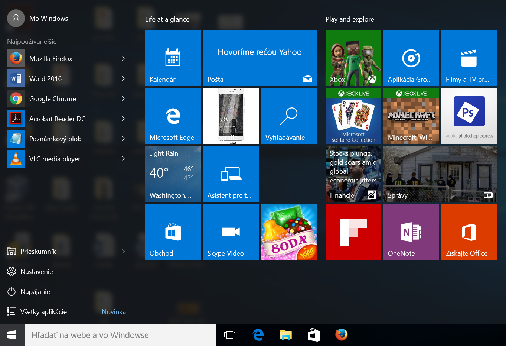Open the Správy news tile
The width and height of the screenshot is (506, 346).
click(440, 174)
